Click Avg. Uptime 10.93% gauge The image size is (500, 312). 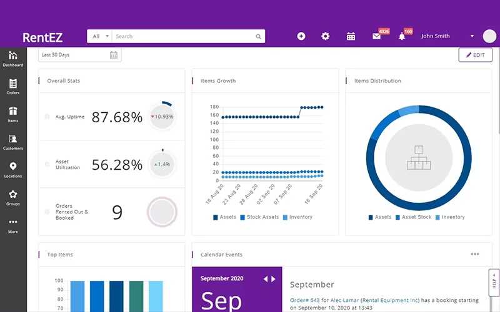coord(162,117)
